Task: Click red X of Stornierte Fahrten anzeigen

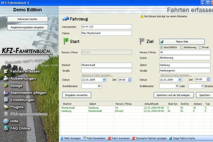Action: pos(134,138)
